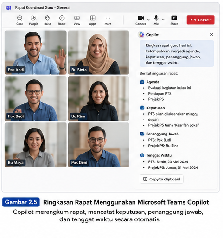Click the Keputusan section icon
The height and width of the screenshot is (238, 223).
tap(142, 108)
